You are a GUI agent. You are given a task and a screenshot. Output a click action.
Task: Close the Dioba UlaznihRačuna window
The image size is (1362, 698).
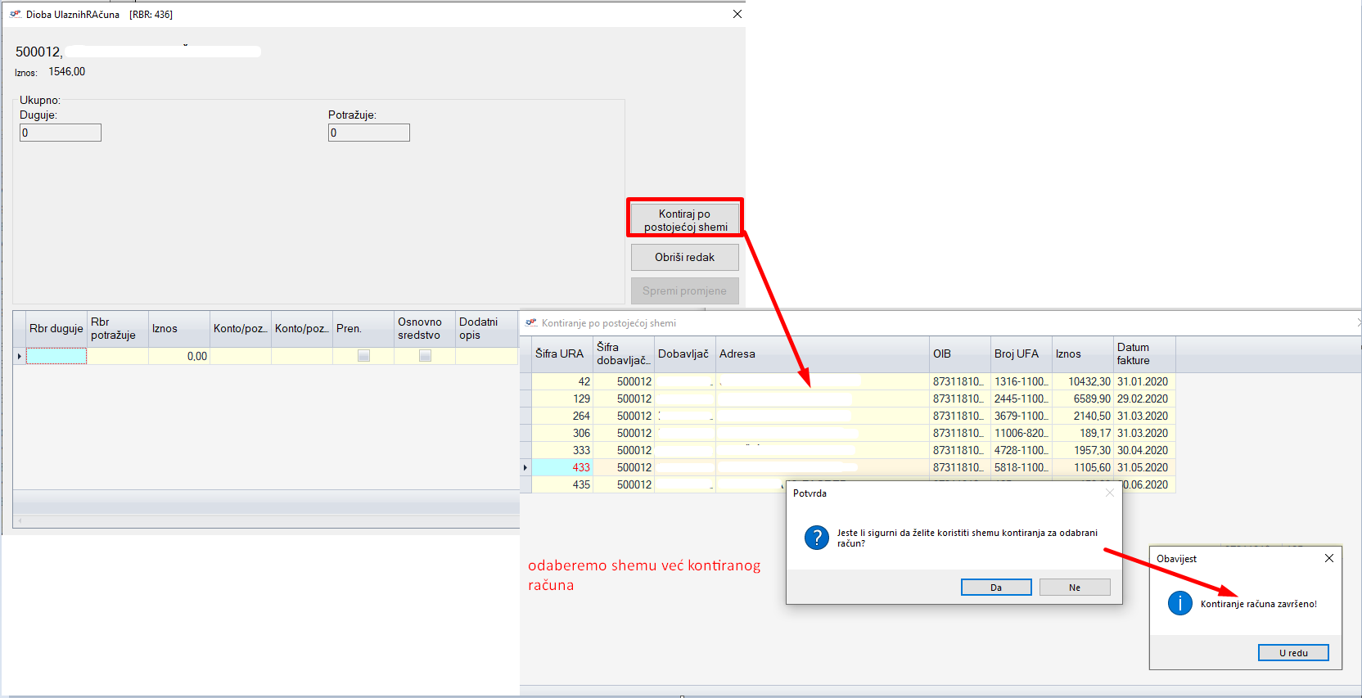(x=737, y=14)
